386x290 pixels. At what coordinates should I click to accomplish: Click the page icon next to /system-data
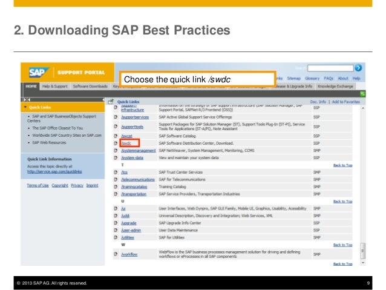coord(116,157)
